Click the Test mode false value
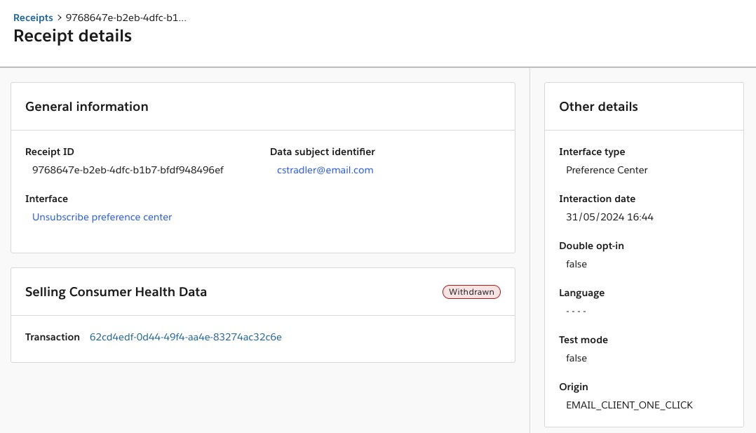The width and height of the screenshot is (756, 433). [x=576, y=358]
